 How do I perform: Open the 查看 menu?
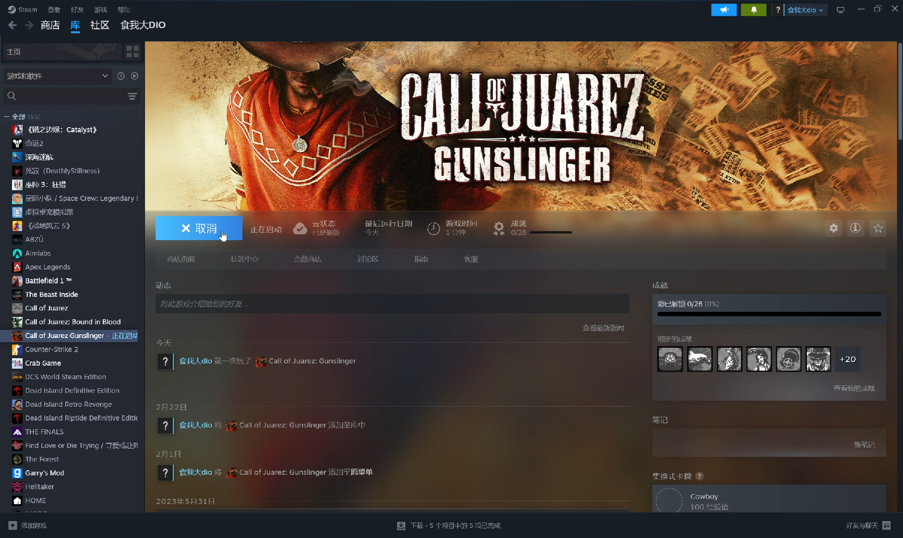click(54, 9)
